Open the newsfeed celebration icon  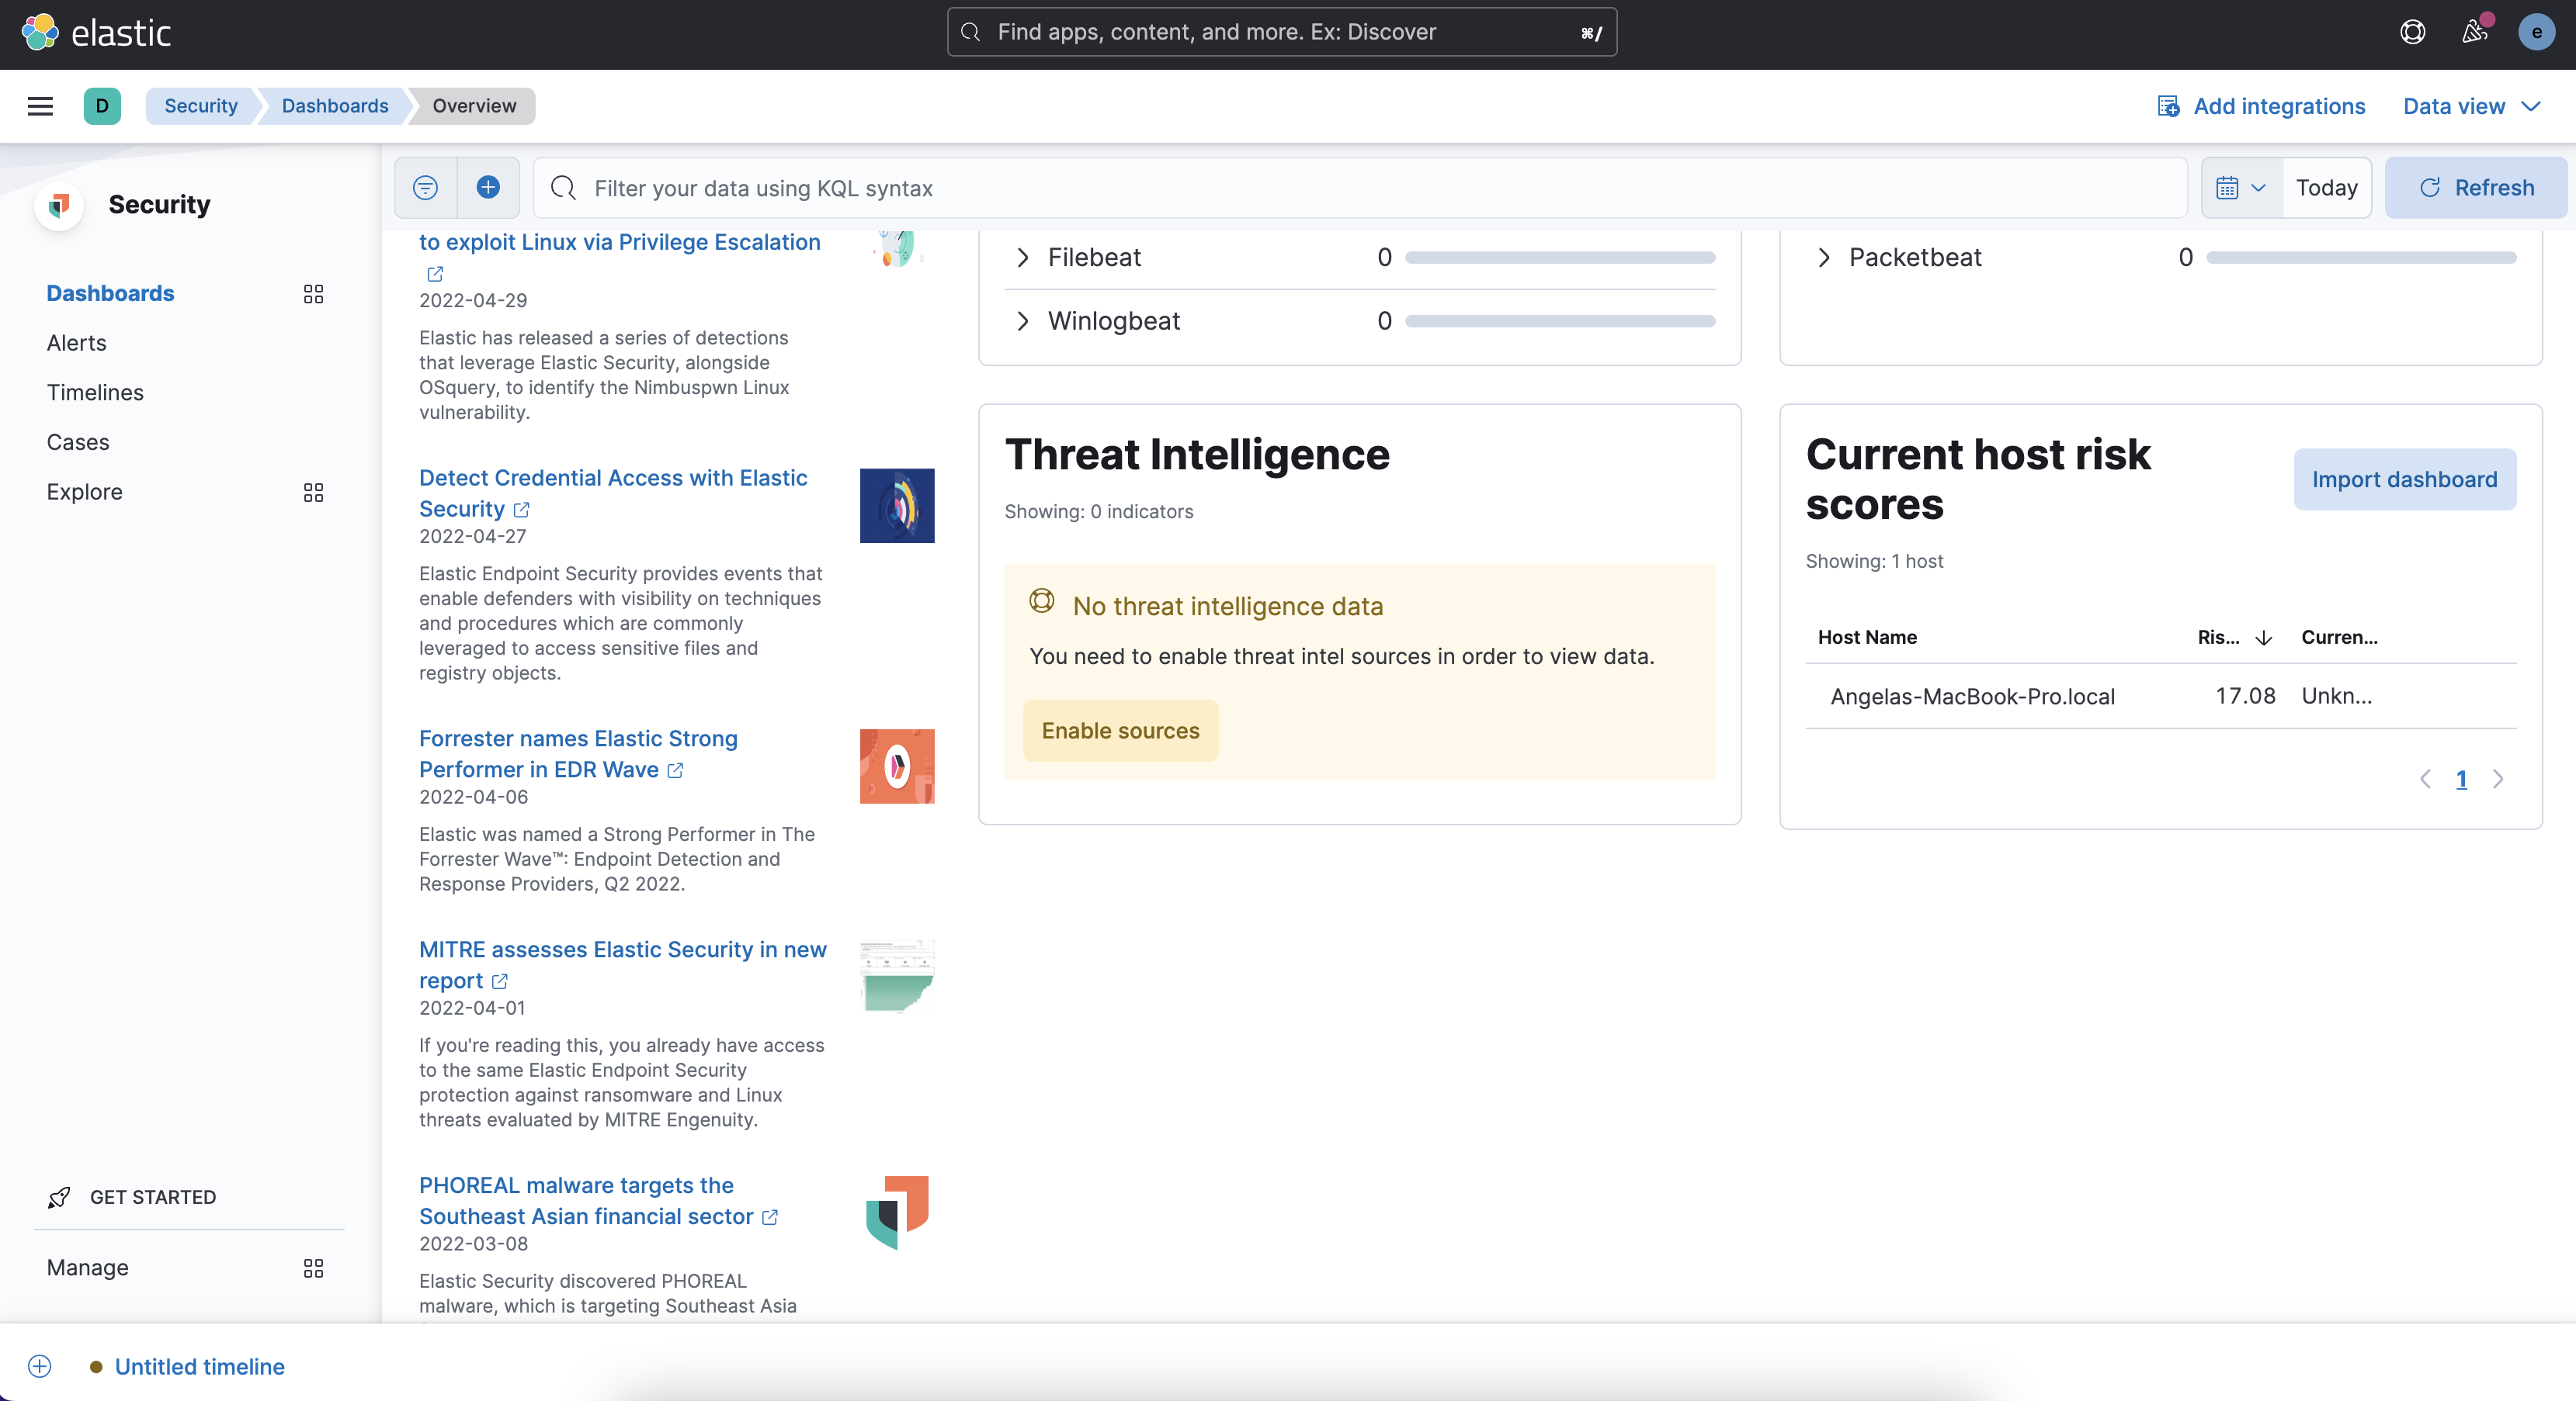pyautogui.click(x=2475, y=32)
